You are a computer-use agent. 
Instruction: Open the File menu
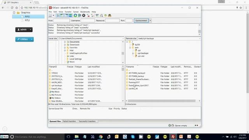point(50,12)
